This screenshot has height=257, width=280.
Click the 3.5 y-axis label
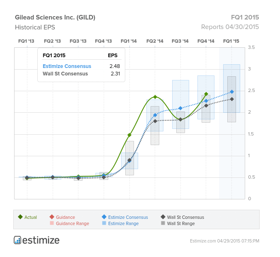coord(251,48)
